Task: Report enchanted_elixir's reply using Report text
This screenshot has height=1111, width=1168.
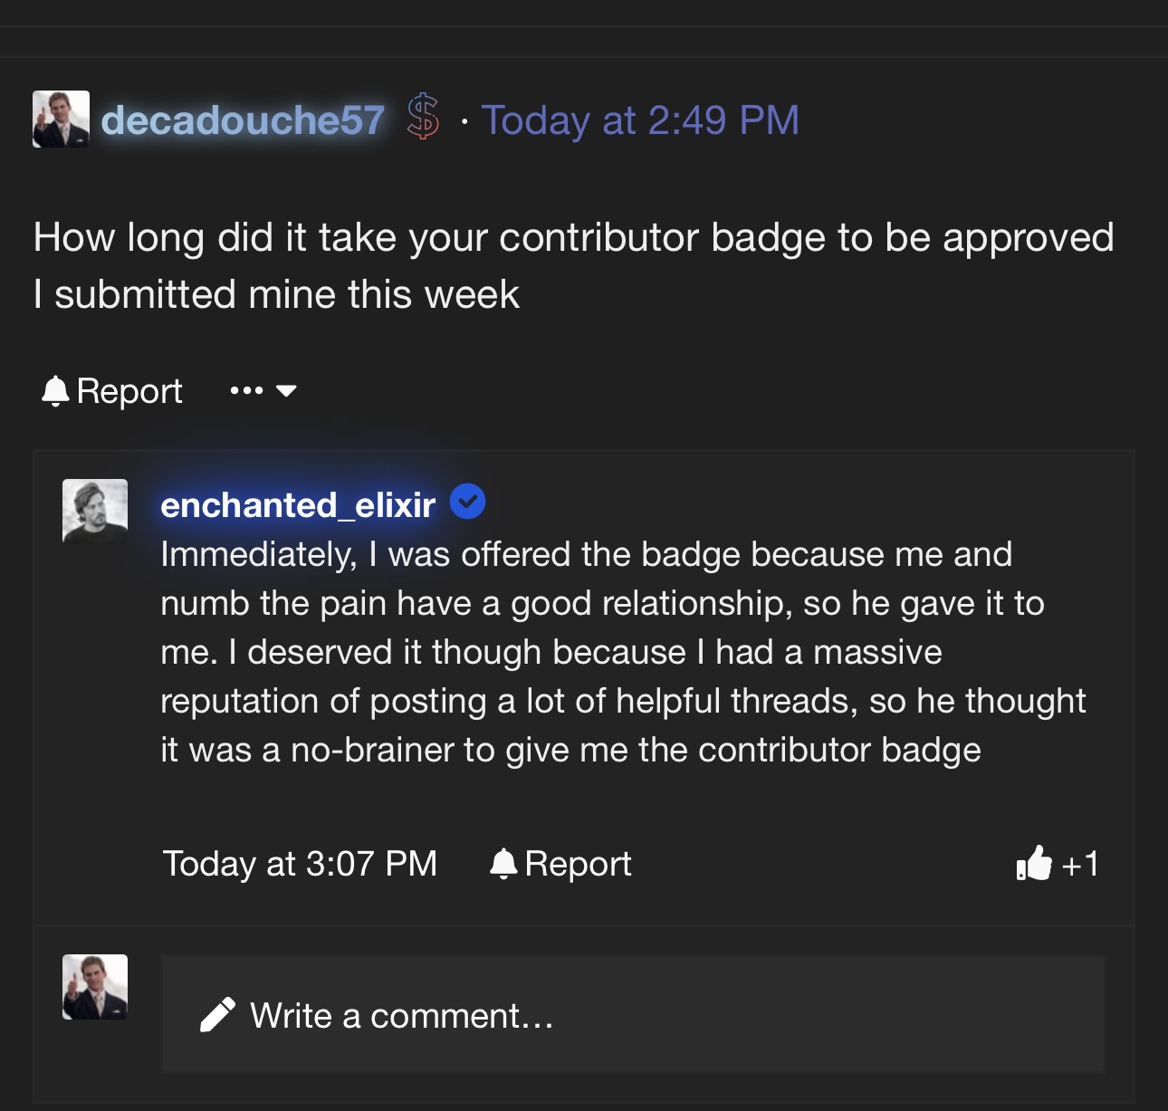Action: coord(578,864)
